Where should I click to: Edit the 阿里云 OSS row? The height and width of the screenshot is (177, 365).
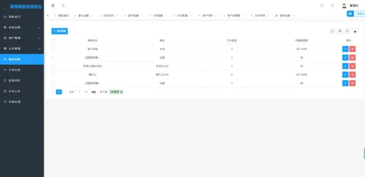click(345, 66)
